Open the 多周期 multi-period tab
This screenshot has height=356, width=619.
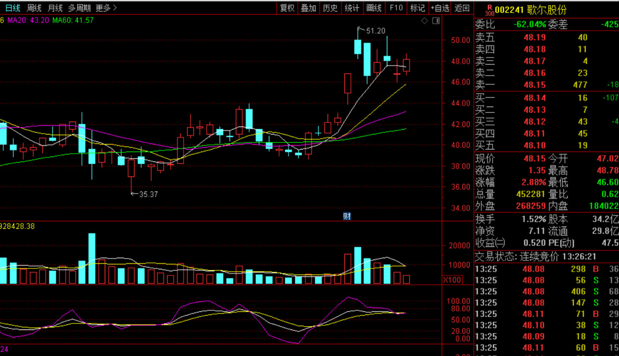coord(79,8)
